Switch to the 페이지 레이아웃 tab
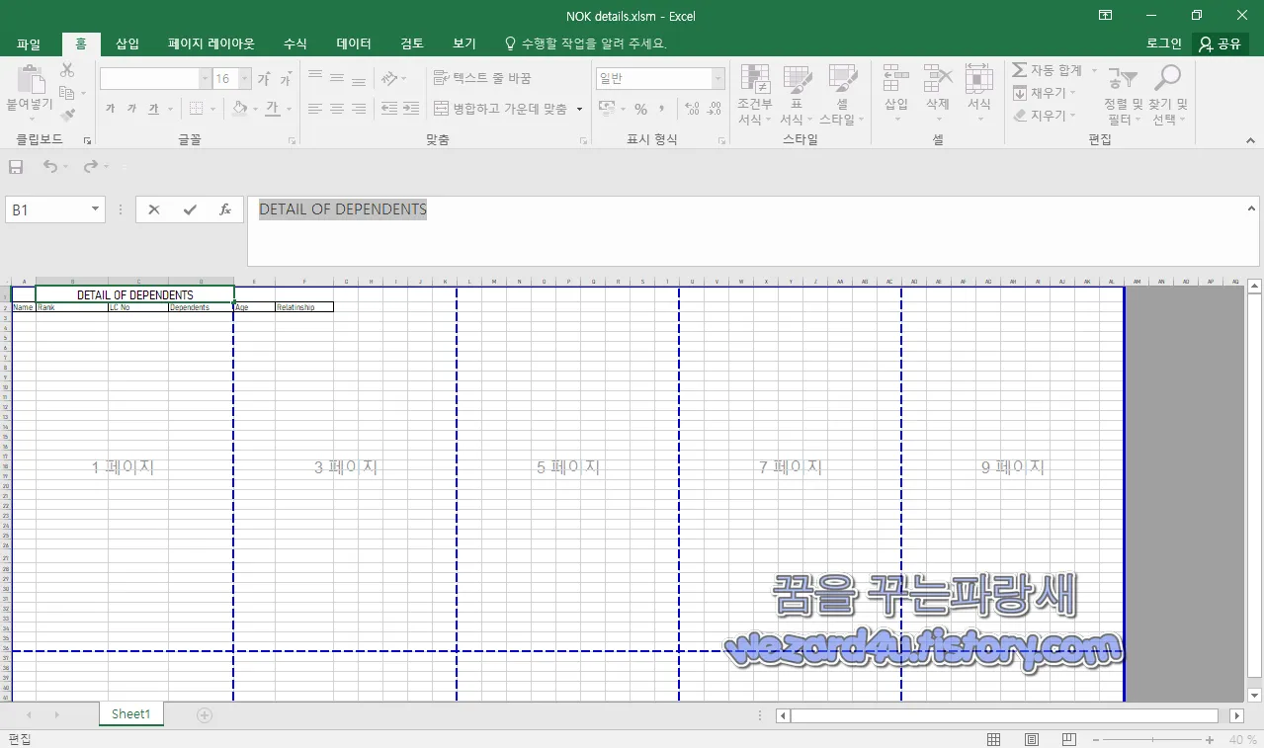The image size is (1264, 748). 211,43
